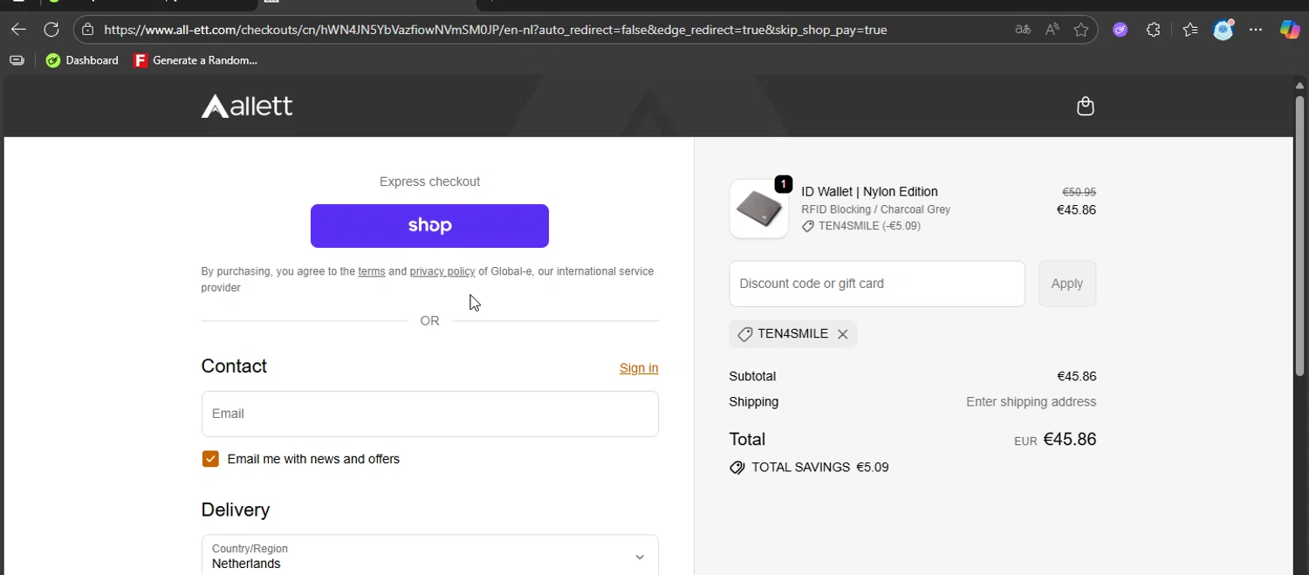Pay with Shop express checkout button

click(429, 226)
